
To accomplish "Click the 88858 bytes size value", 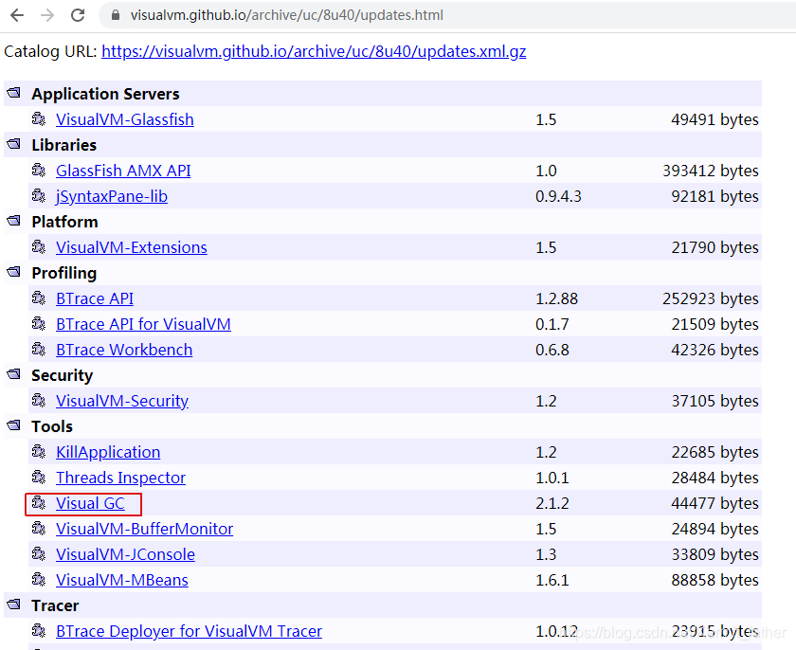I will coord(715,580).
